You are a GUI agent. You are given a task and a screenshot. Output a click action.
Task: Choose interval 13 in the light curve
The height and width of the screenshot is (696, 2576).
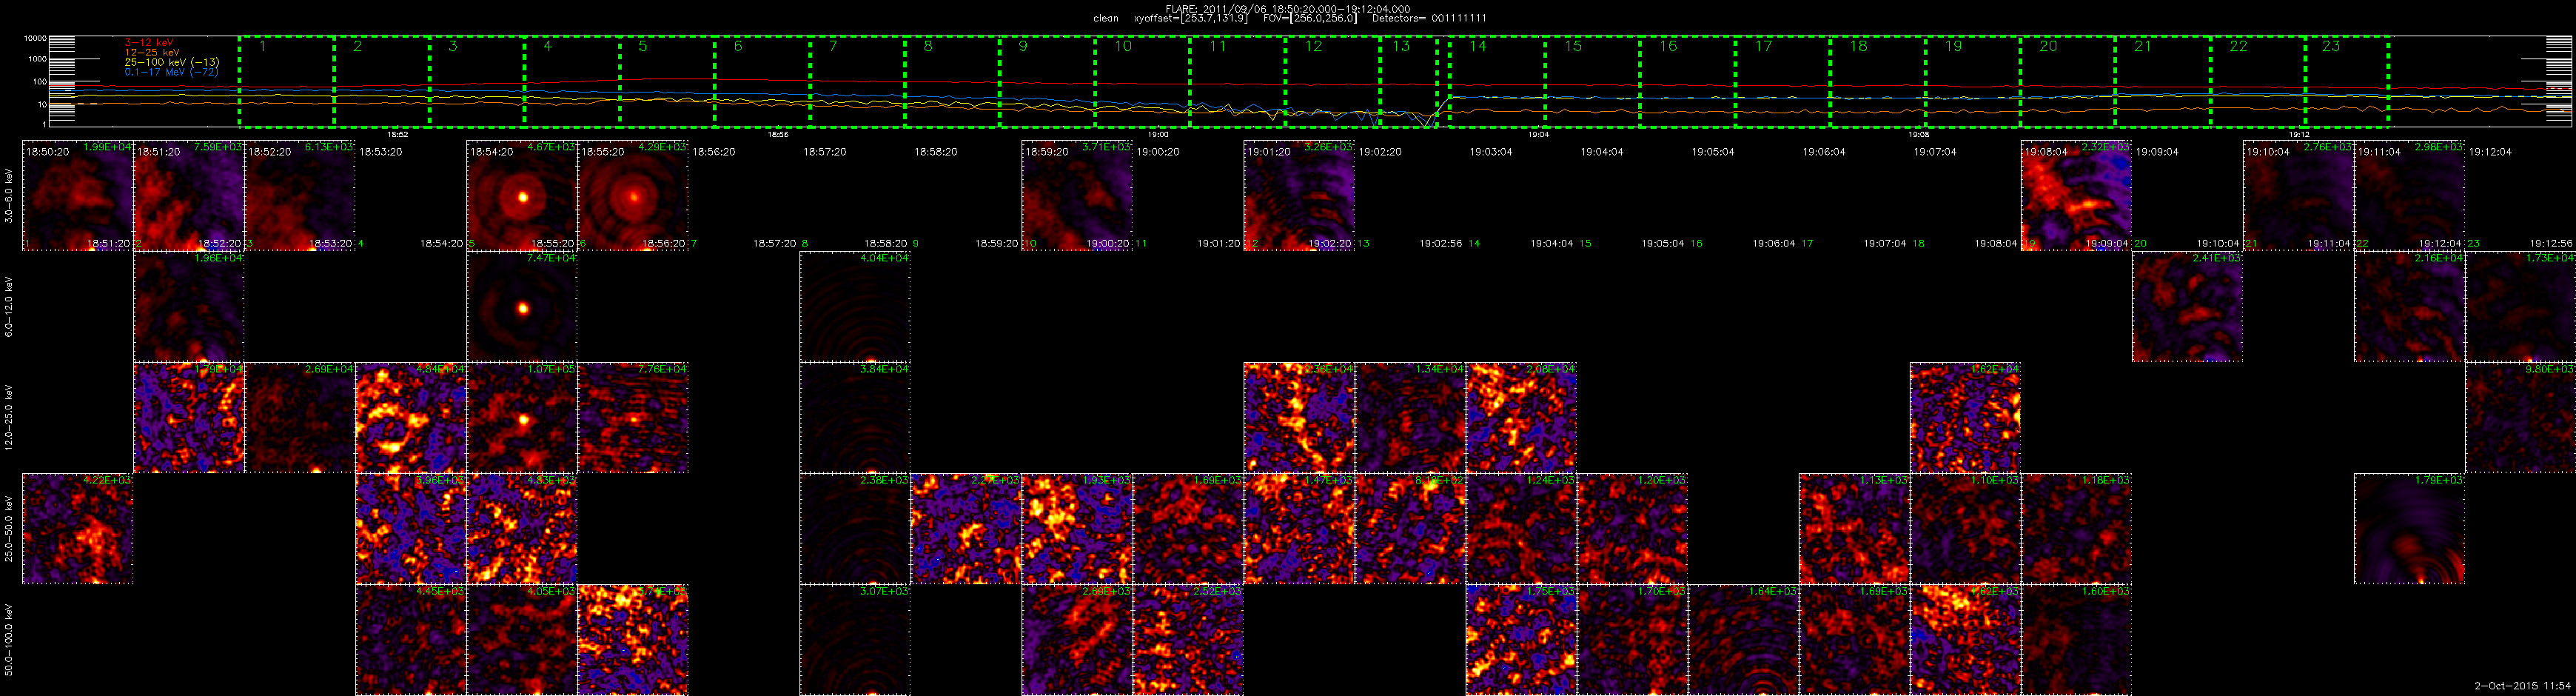coord(1409,82)
